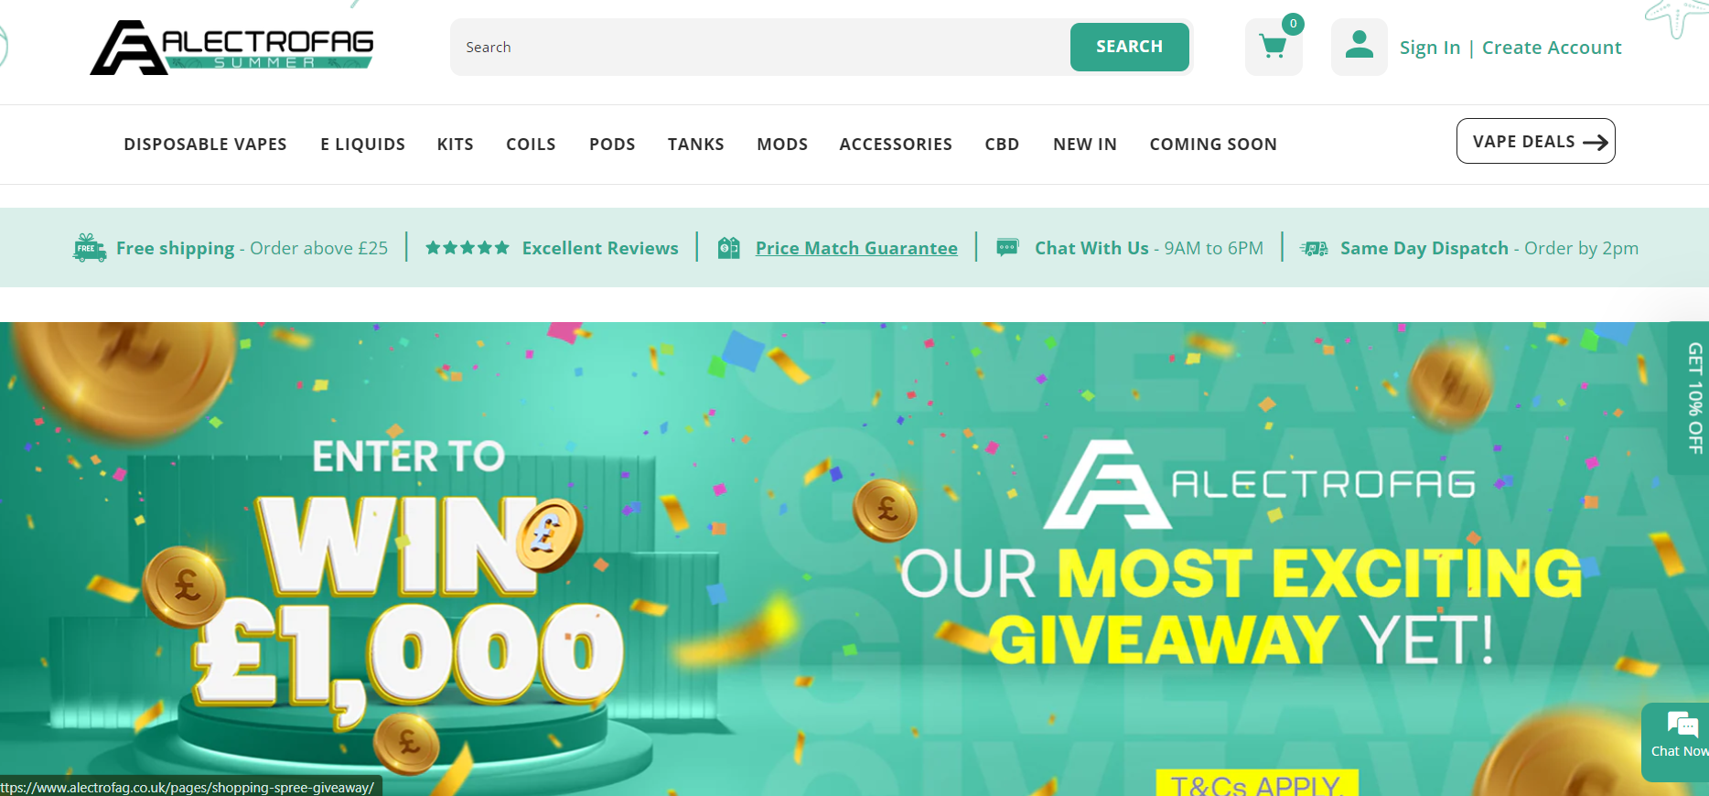Click the chat bubble icon beside Chat With Us

point(1007,248)
